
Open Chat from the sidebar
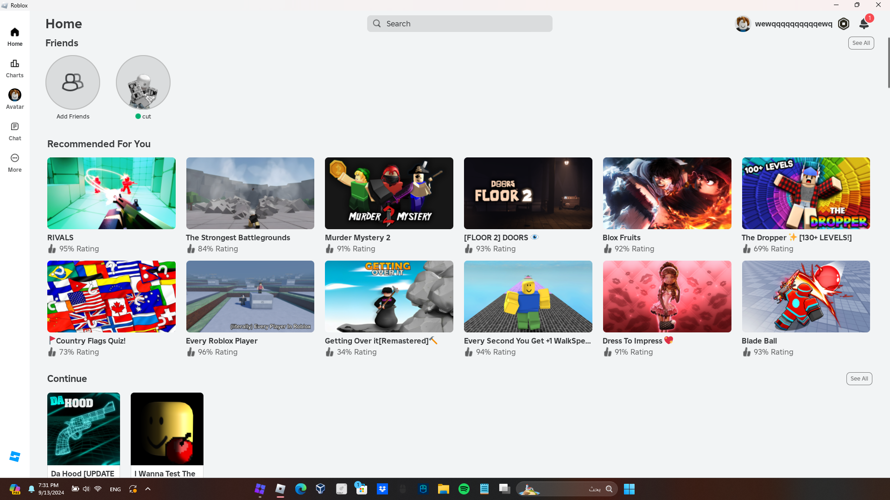(x=15, y=131)
